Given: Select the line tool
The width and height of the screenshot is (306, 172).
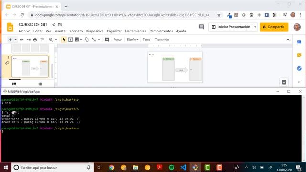Looking at the screenshot, I should click(x=94, y=40).
